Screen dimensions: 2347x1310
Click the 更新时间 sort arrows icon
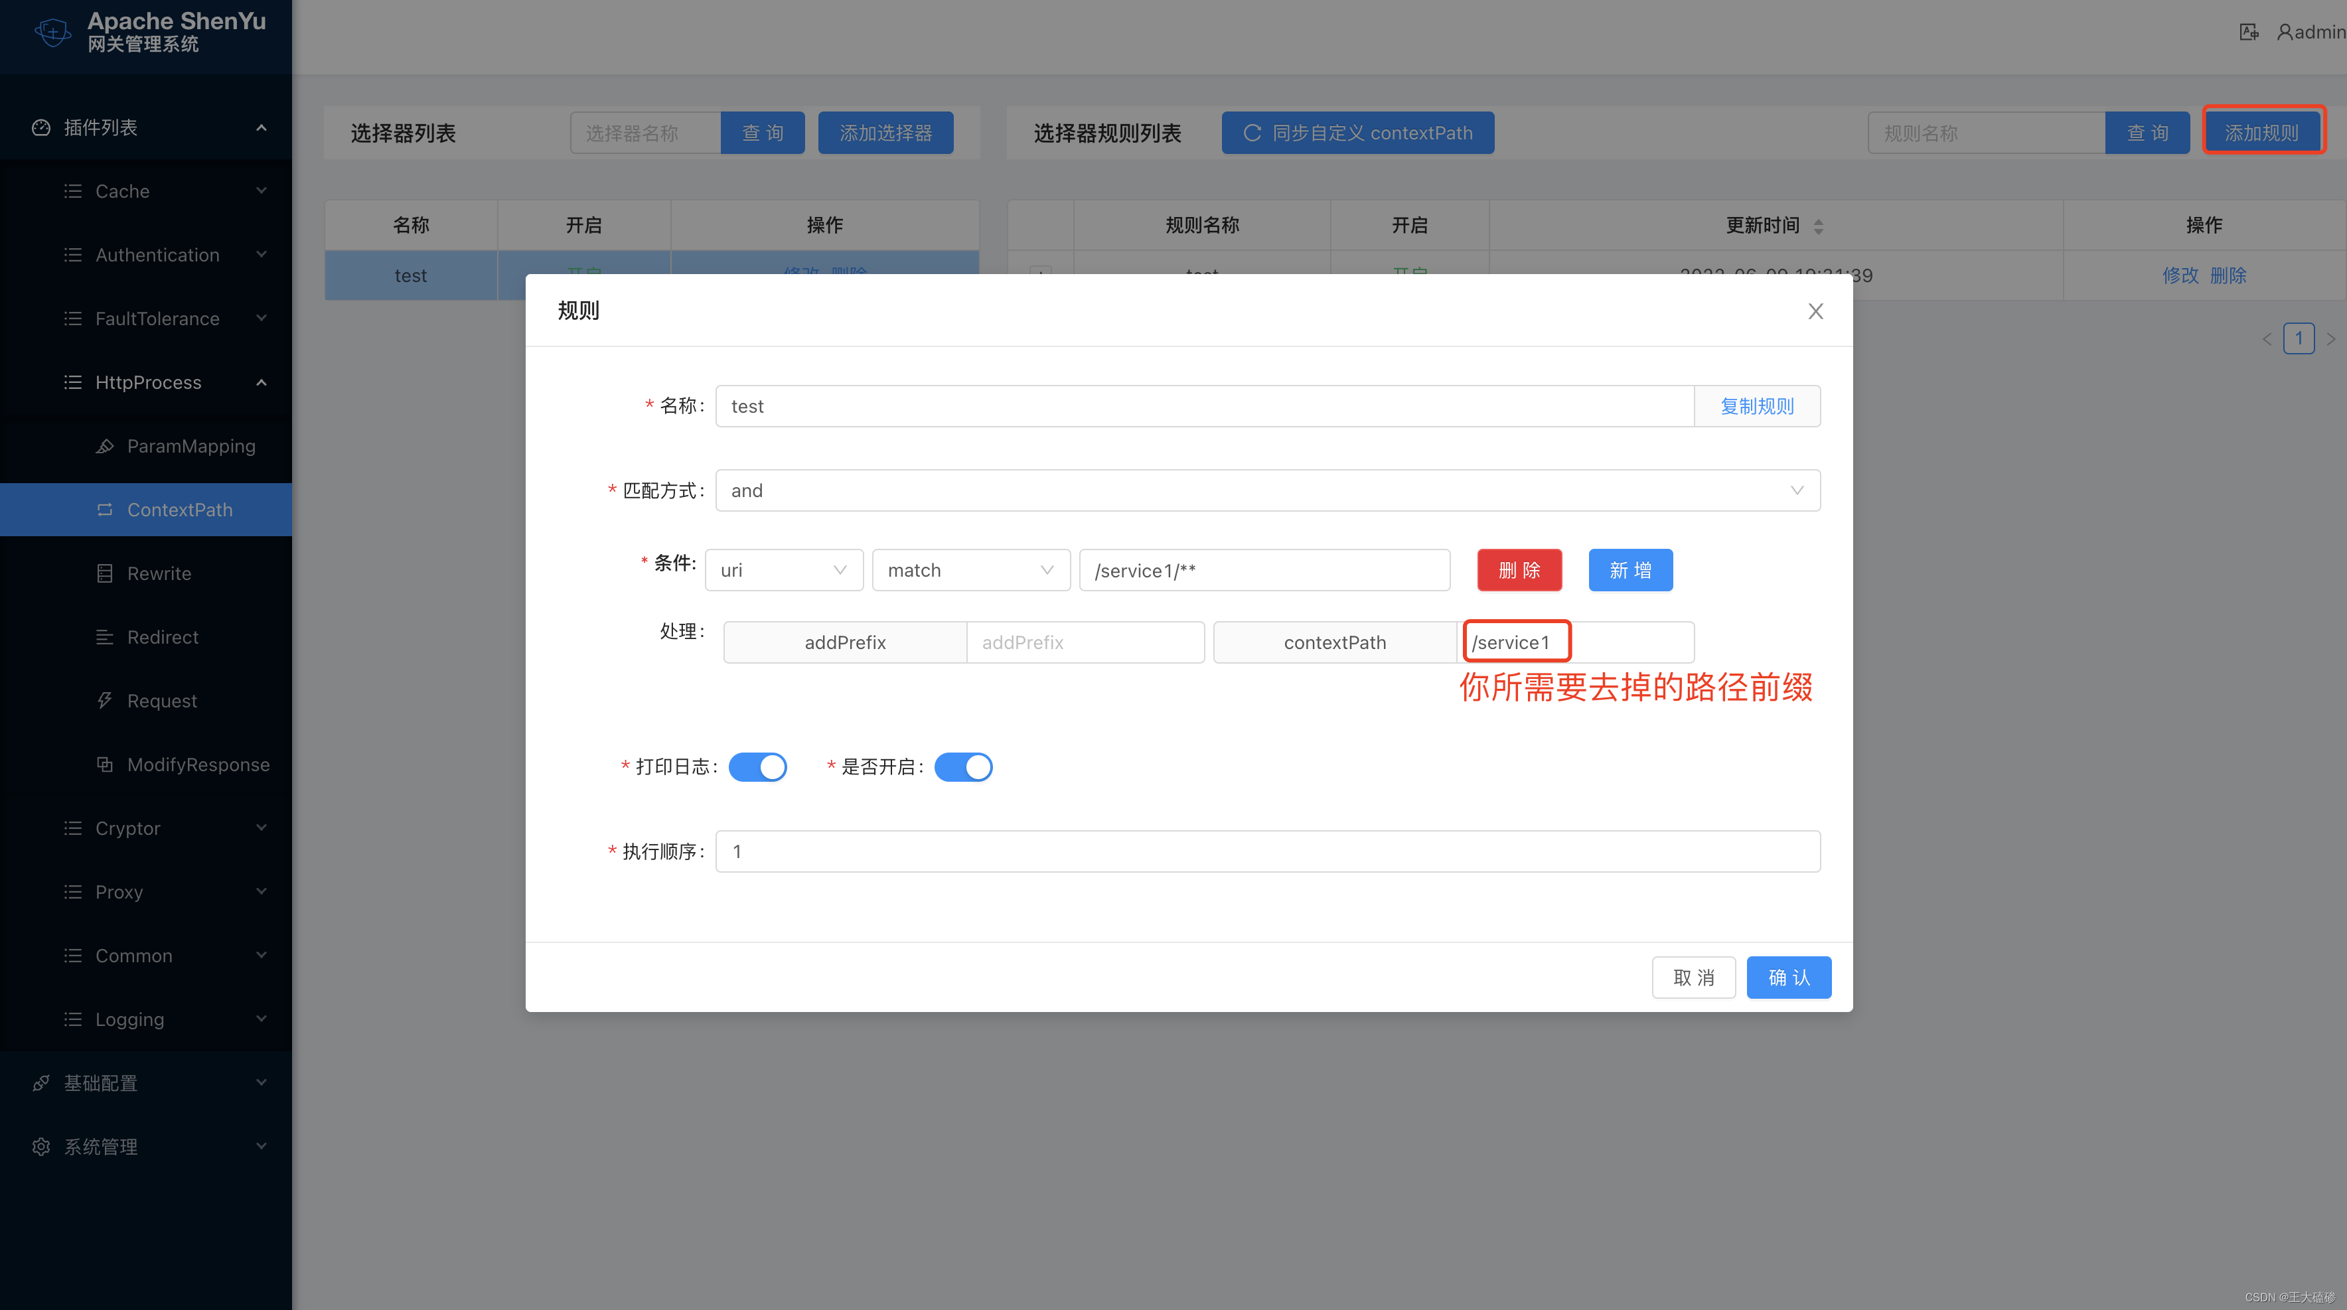[x=1819, y=227]
